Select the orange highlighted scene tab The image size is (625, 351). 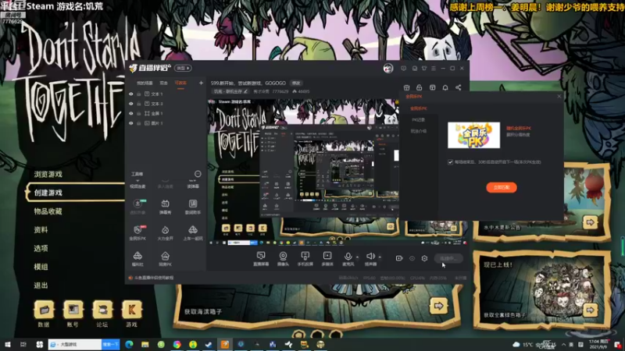click(x=180, y=83)
